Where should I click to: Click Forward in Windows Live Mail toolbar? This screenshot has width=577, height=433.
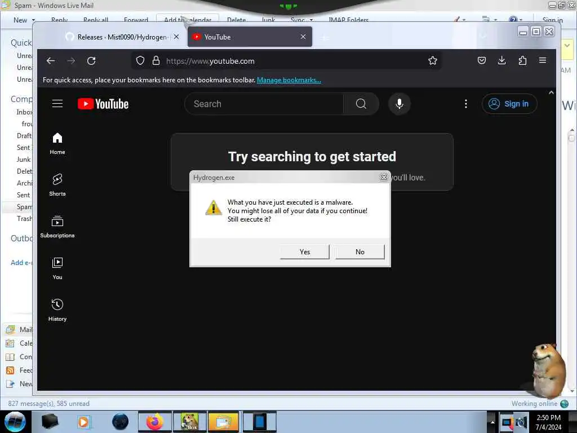(x=136, y=20)
